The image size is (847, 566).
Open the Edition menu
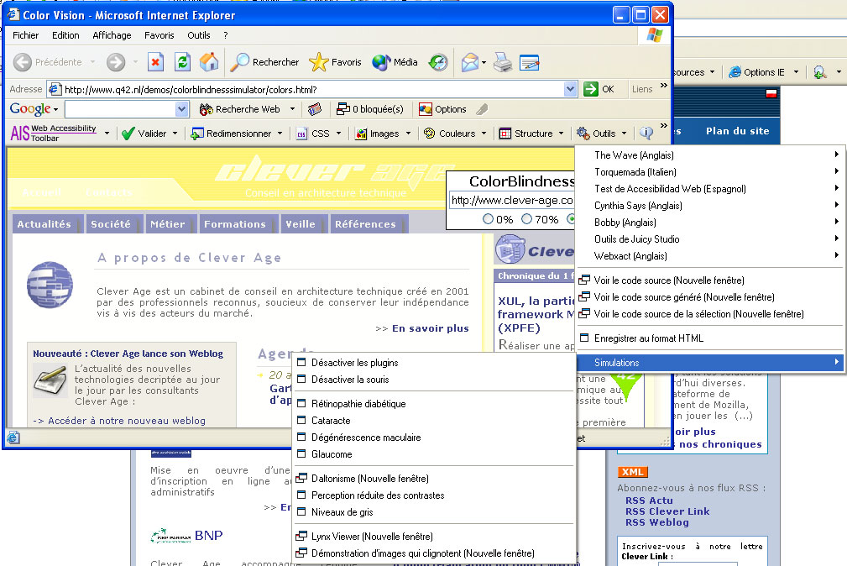point(65,35)
